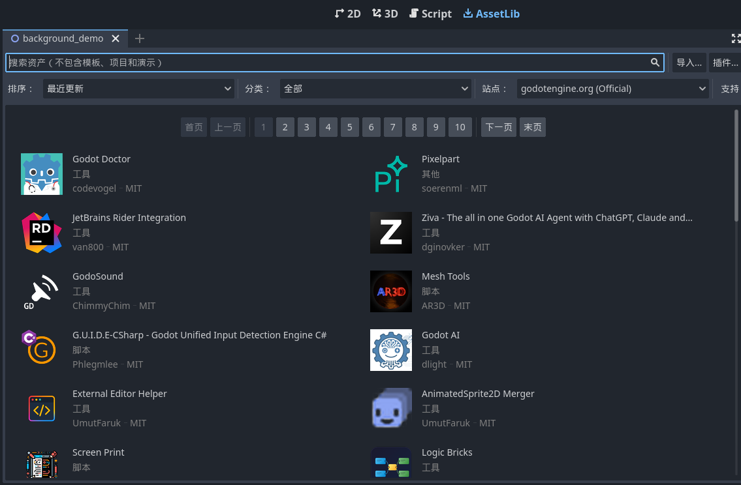Close the background_demo scene tab

[116, 38]
